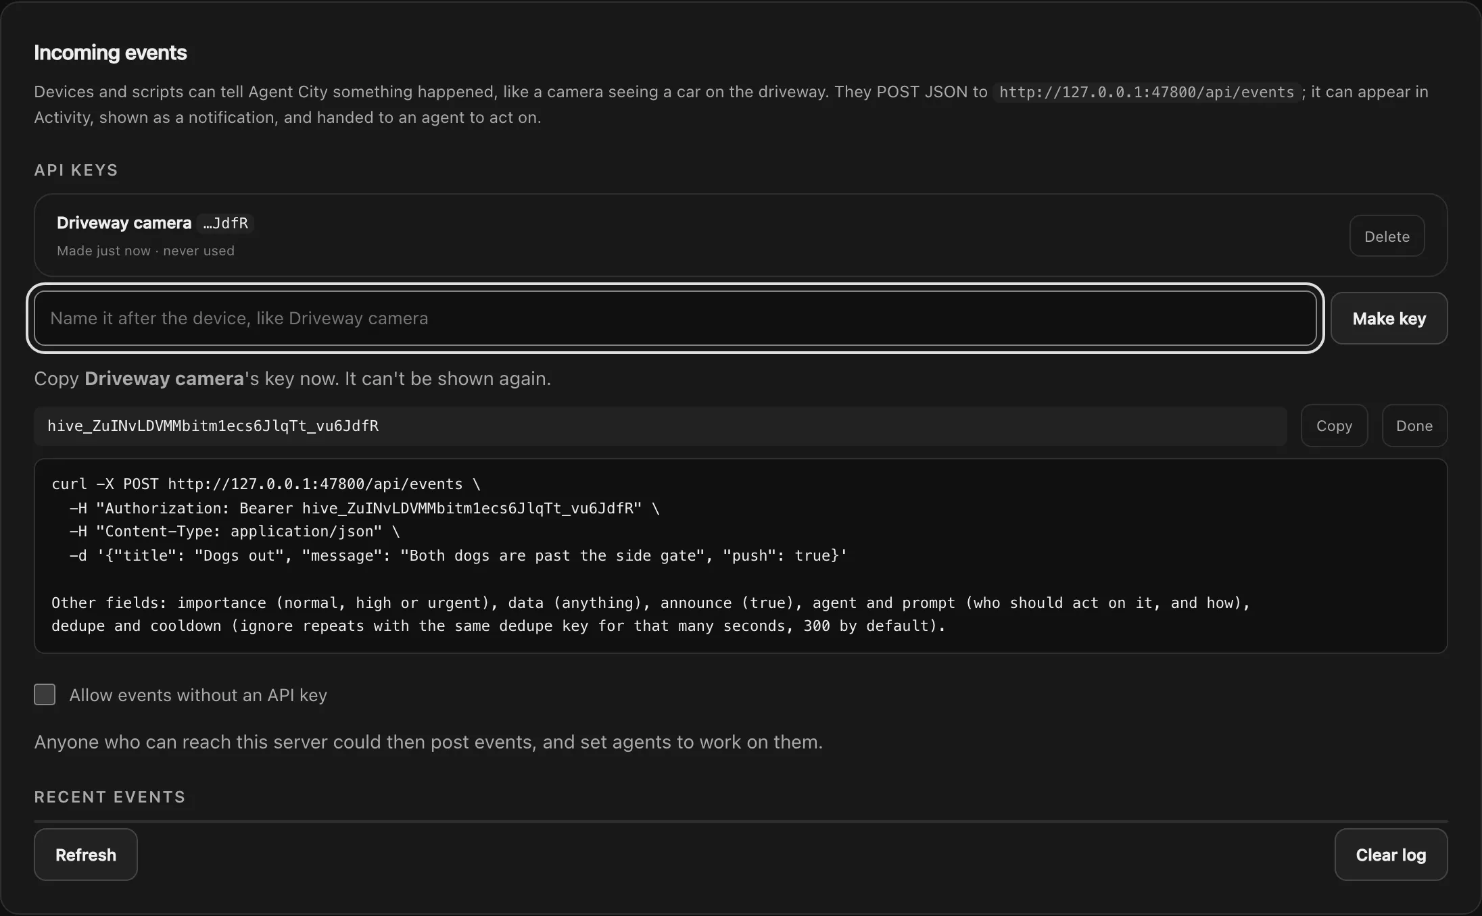1482x916 pixels.
Task: Click the Driveway camera key name
Action: (124, 223)
